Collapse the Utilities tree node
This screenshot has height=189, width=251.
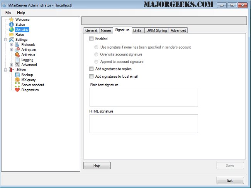tap(5, 70)
